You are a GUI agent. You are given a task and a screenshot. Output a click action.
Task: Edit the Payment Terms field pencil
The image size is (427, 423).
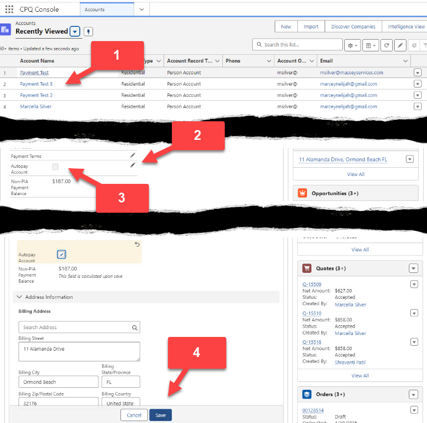(x=133, y=155)
